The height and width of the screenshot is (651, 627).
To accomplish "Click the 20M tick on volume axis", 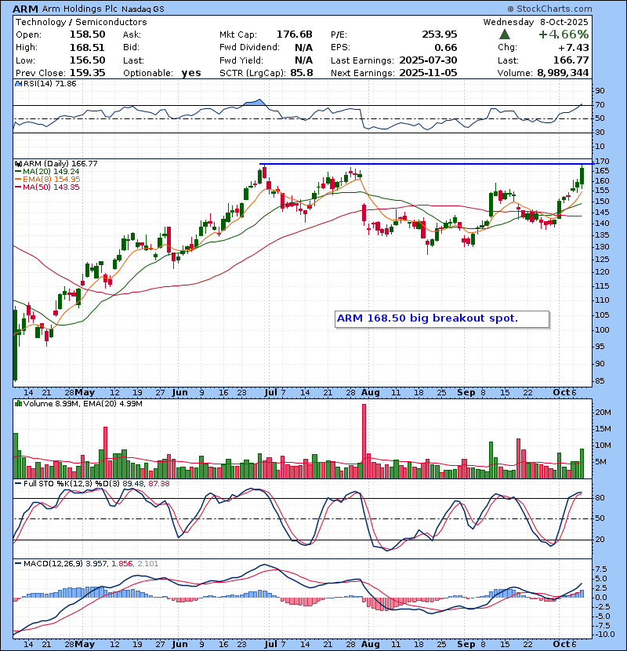I will coord(603,413).
